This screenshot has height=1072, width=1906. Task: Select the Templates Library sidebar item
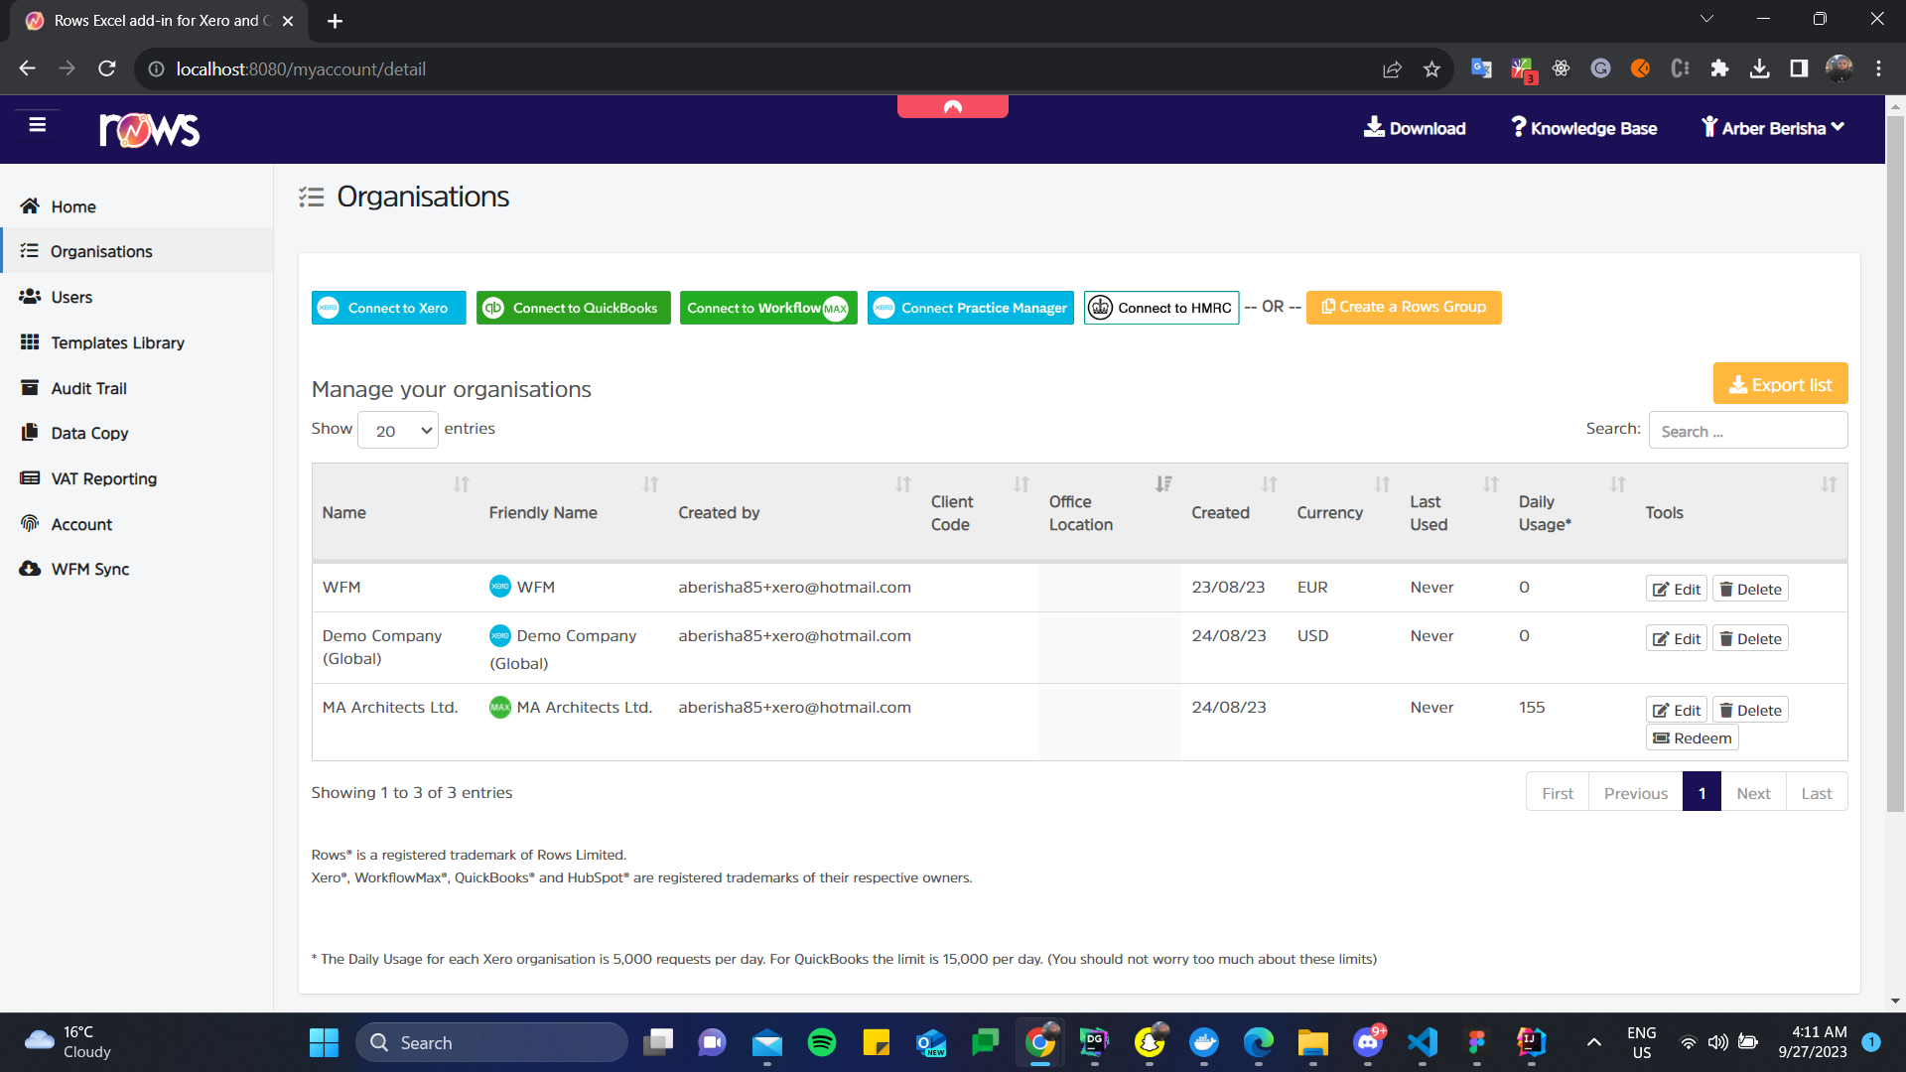117,342
